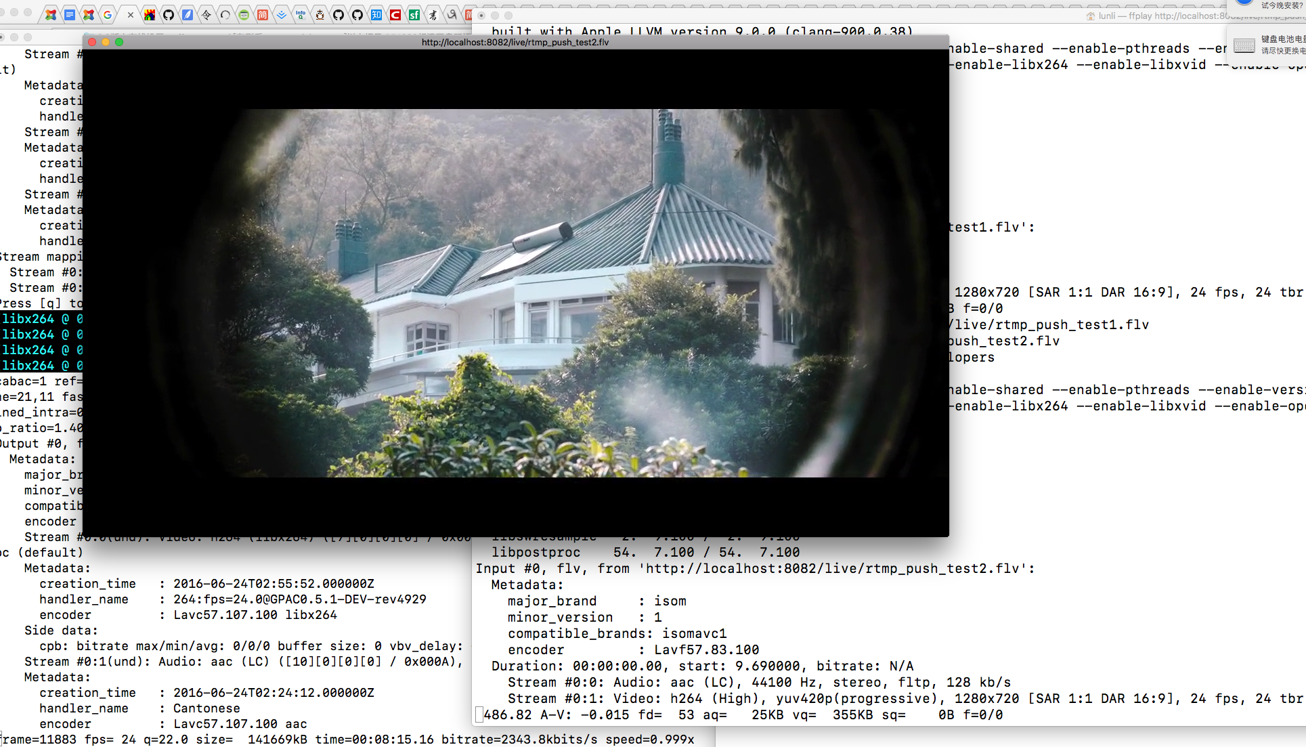
Task: Click the '(default)' text in left terminal
Action: (50, 553)
